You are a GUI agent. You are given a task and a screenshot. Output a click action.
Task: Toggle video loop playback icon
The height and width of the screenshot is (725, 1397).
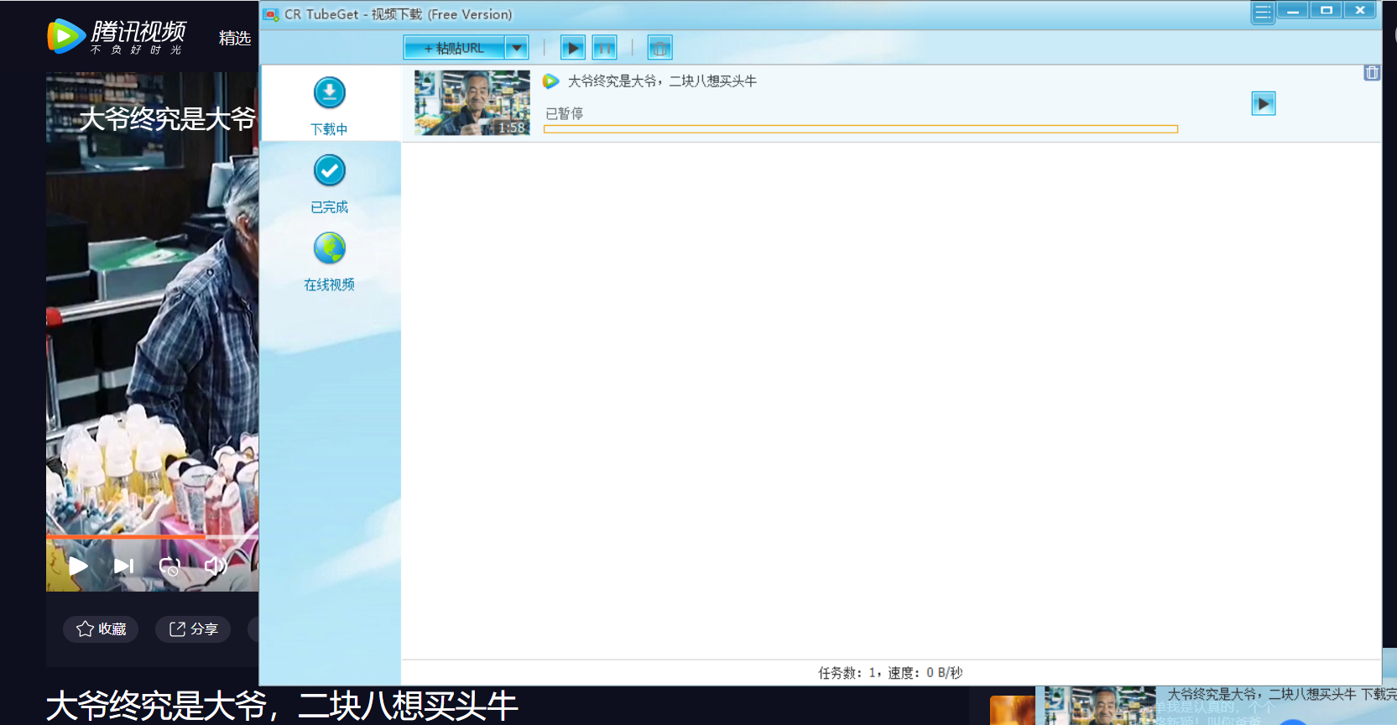[x=169, y=566]
